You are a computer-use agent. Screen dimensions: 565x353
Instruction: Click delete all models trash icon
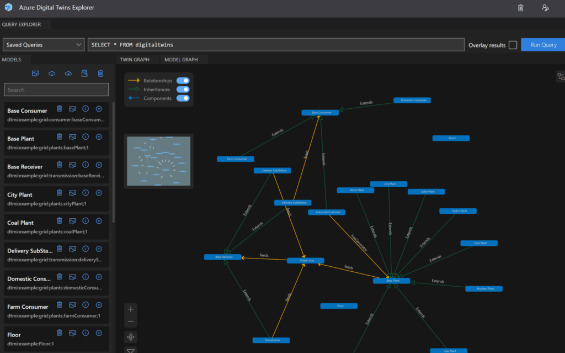(x=100, y=73)
